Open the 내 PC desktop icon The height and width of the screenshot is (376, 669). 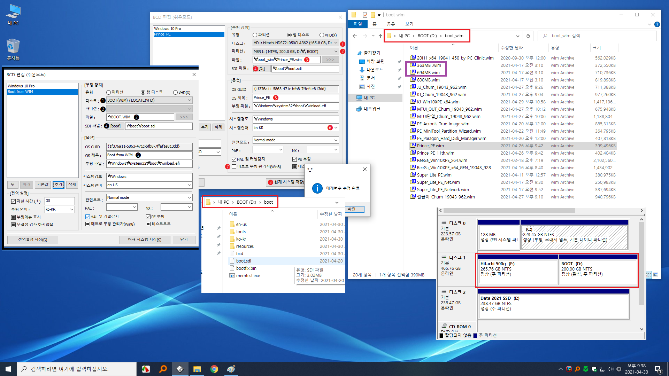[x=13, y=14]
